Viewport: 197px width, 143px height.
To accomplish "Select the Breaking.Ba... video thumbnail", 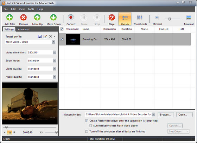I will pos(73,39).
